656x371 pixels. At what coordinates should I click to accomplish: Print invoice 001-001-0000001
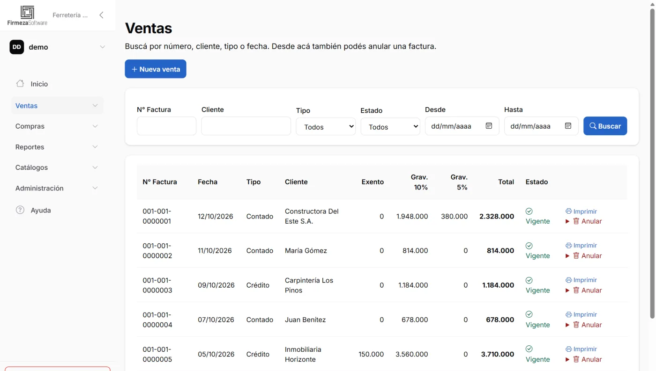click(x=581, y=211)
